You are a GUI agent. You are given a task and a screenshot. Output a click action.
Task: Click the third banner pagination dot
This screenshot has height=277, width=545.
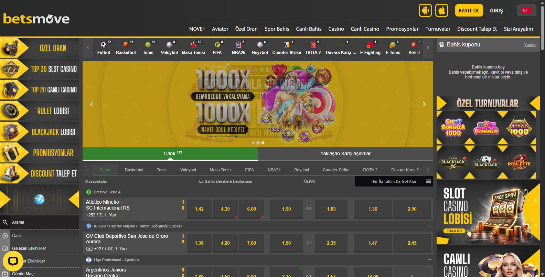coord(263,143)
